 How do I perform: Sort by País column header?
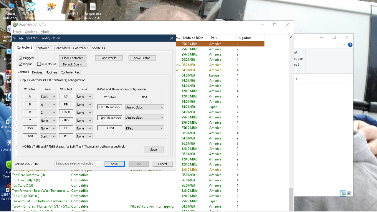click(x=223, y=38)
